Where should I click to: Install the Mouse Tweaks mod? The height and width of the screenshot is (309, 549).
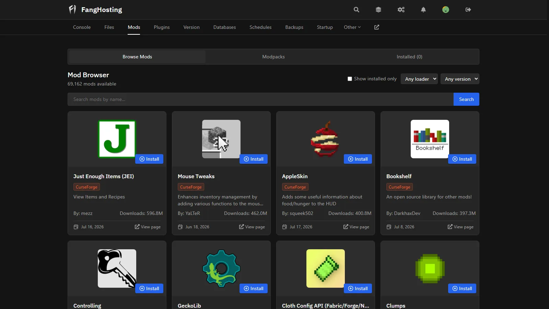[254, 159]
